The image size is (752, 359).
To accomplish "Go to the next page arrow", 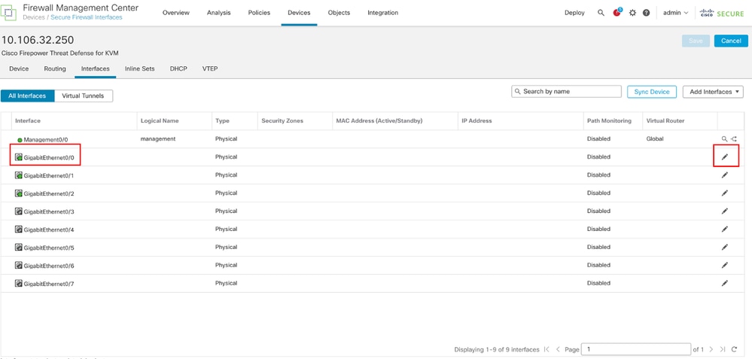I will pos(711,349).
